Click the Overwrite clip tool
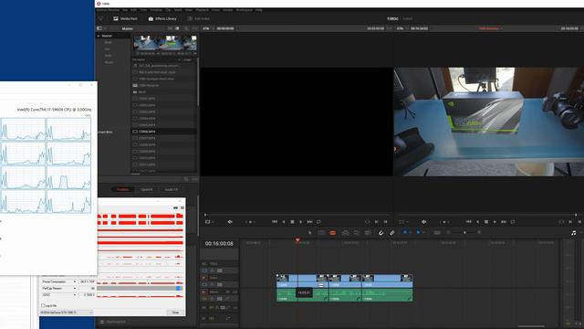 (x=357, y=233)
